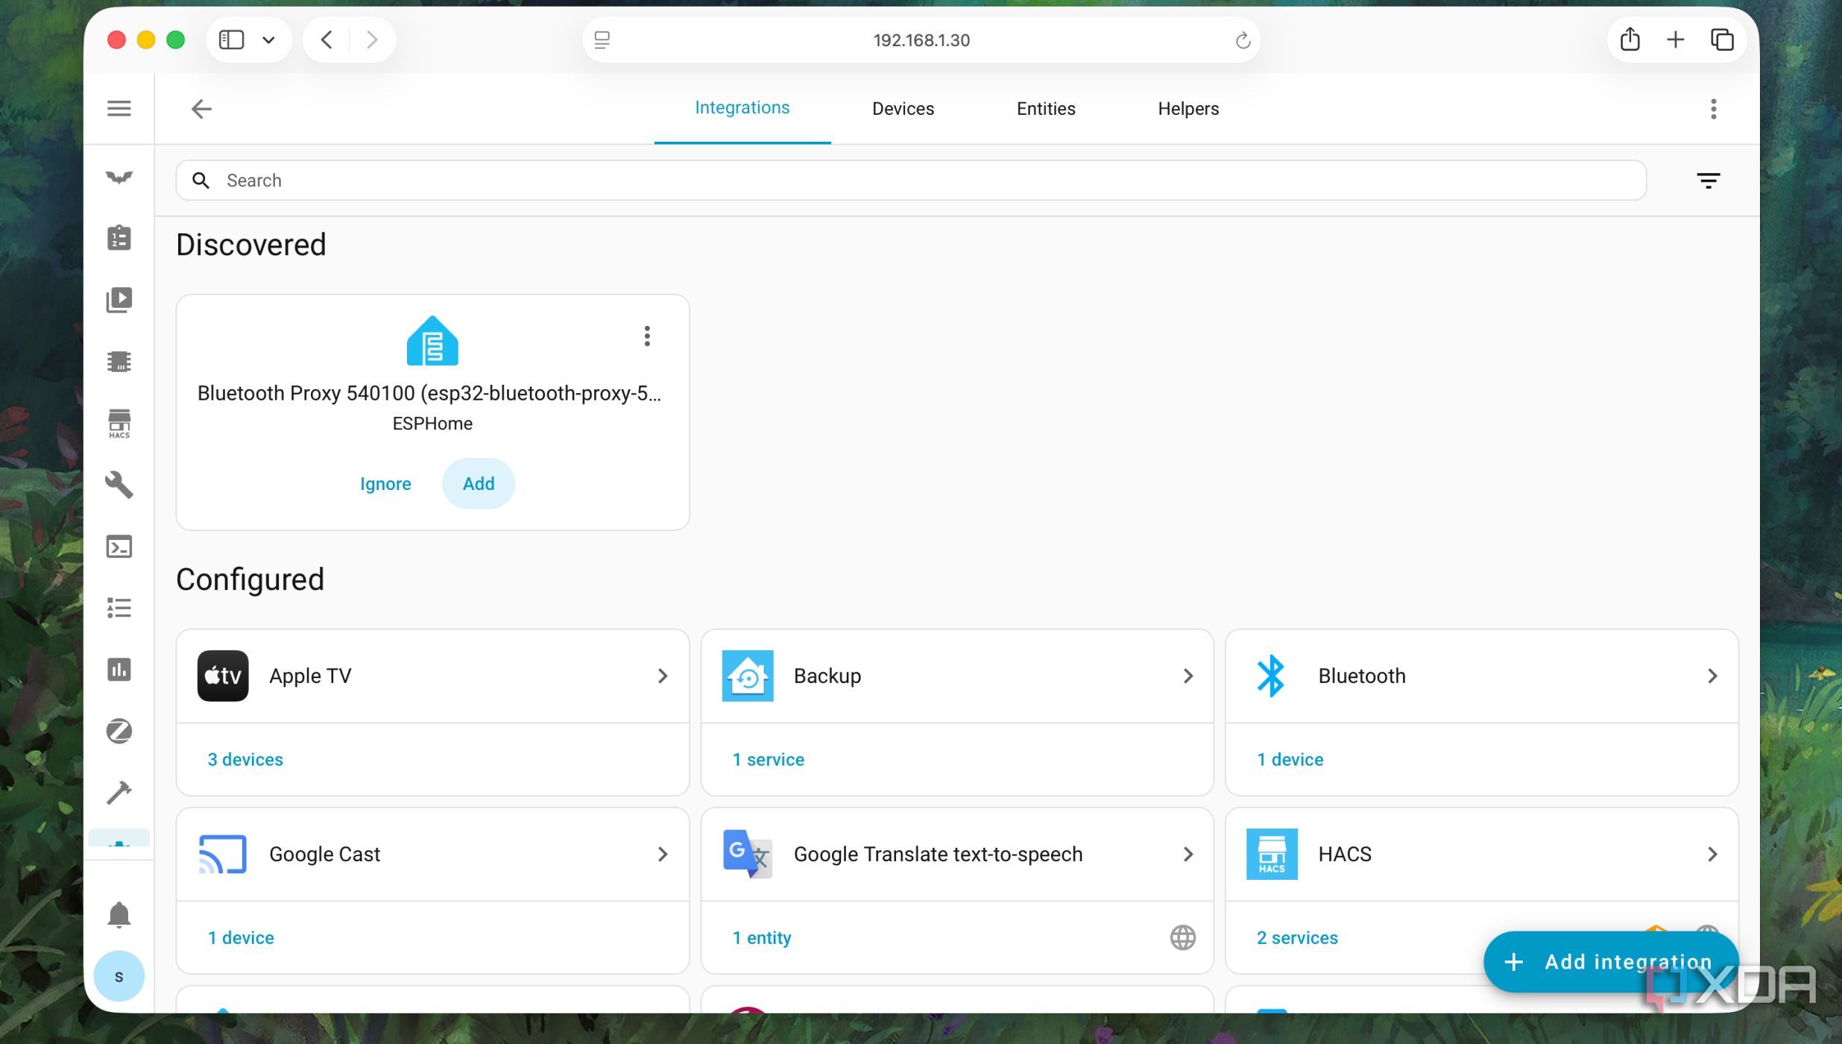Image resolution: width=1842 pixels, height=1044 pixels.
Task: Open the wrench icon in sidebar
Action: [x=119, y=485]
